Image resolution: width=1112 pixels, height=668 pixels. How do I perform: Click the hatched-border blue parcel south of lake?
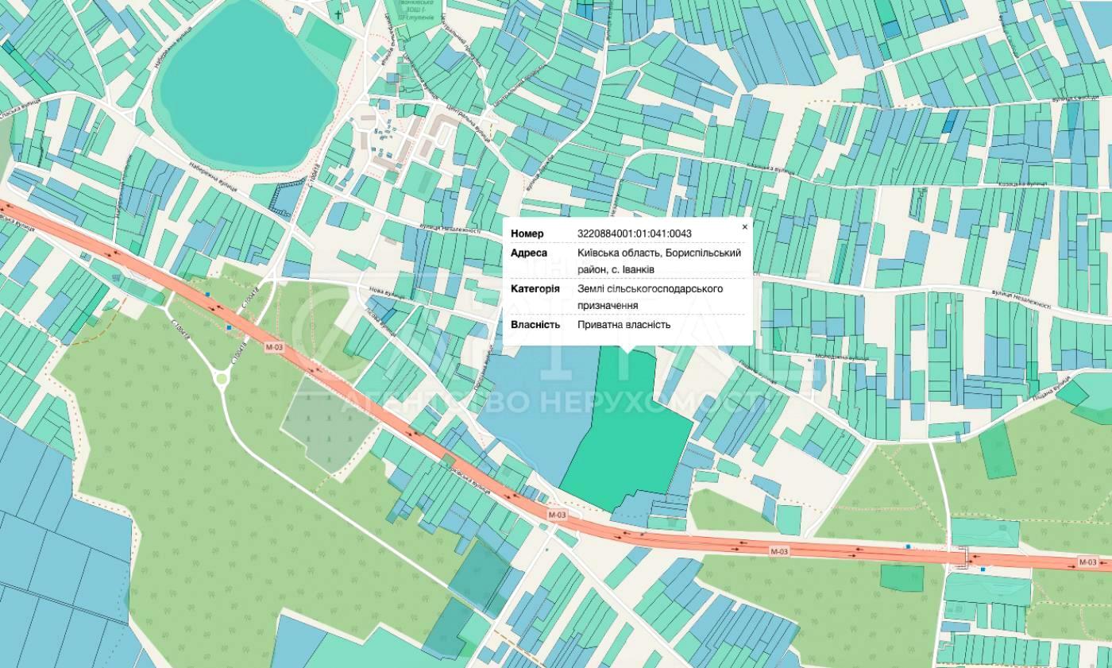(286, 199)
